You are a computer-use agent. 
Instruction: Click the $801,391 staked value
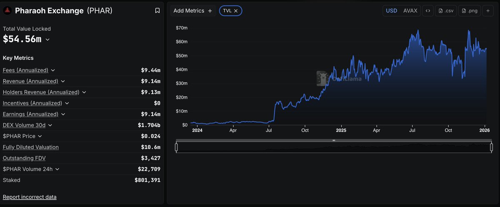[x=147, y=180]
